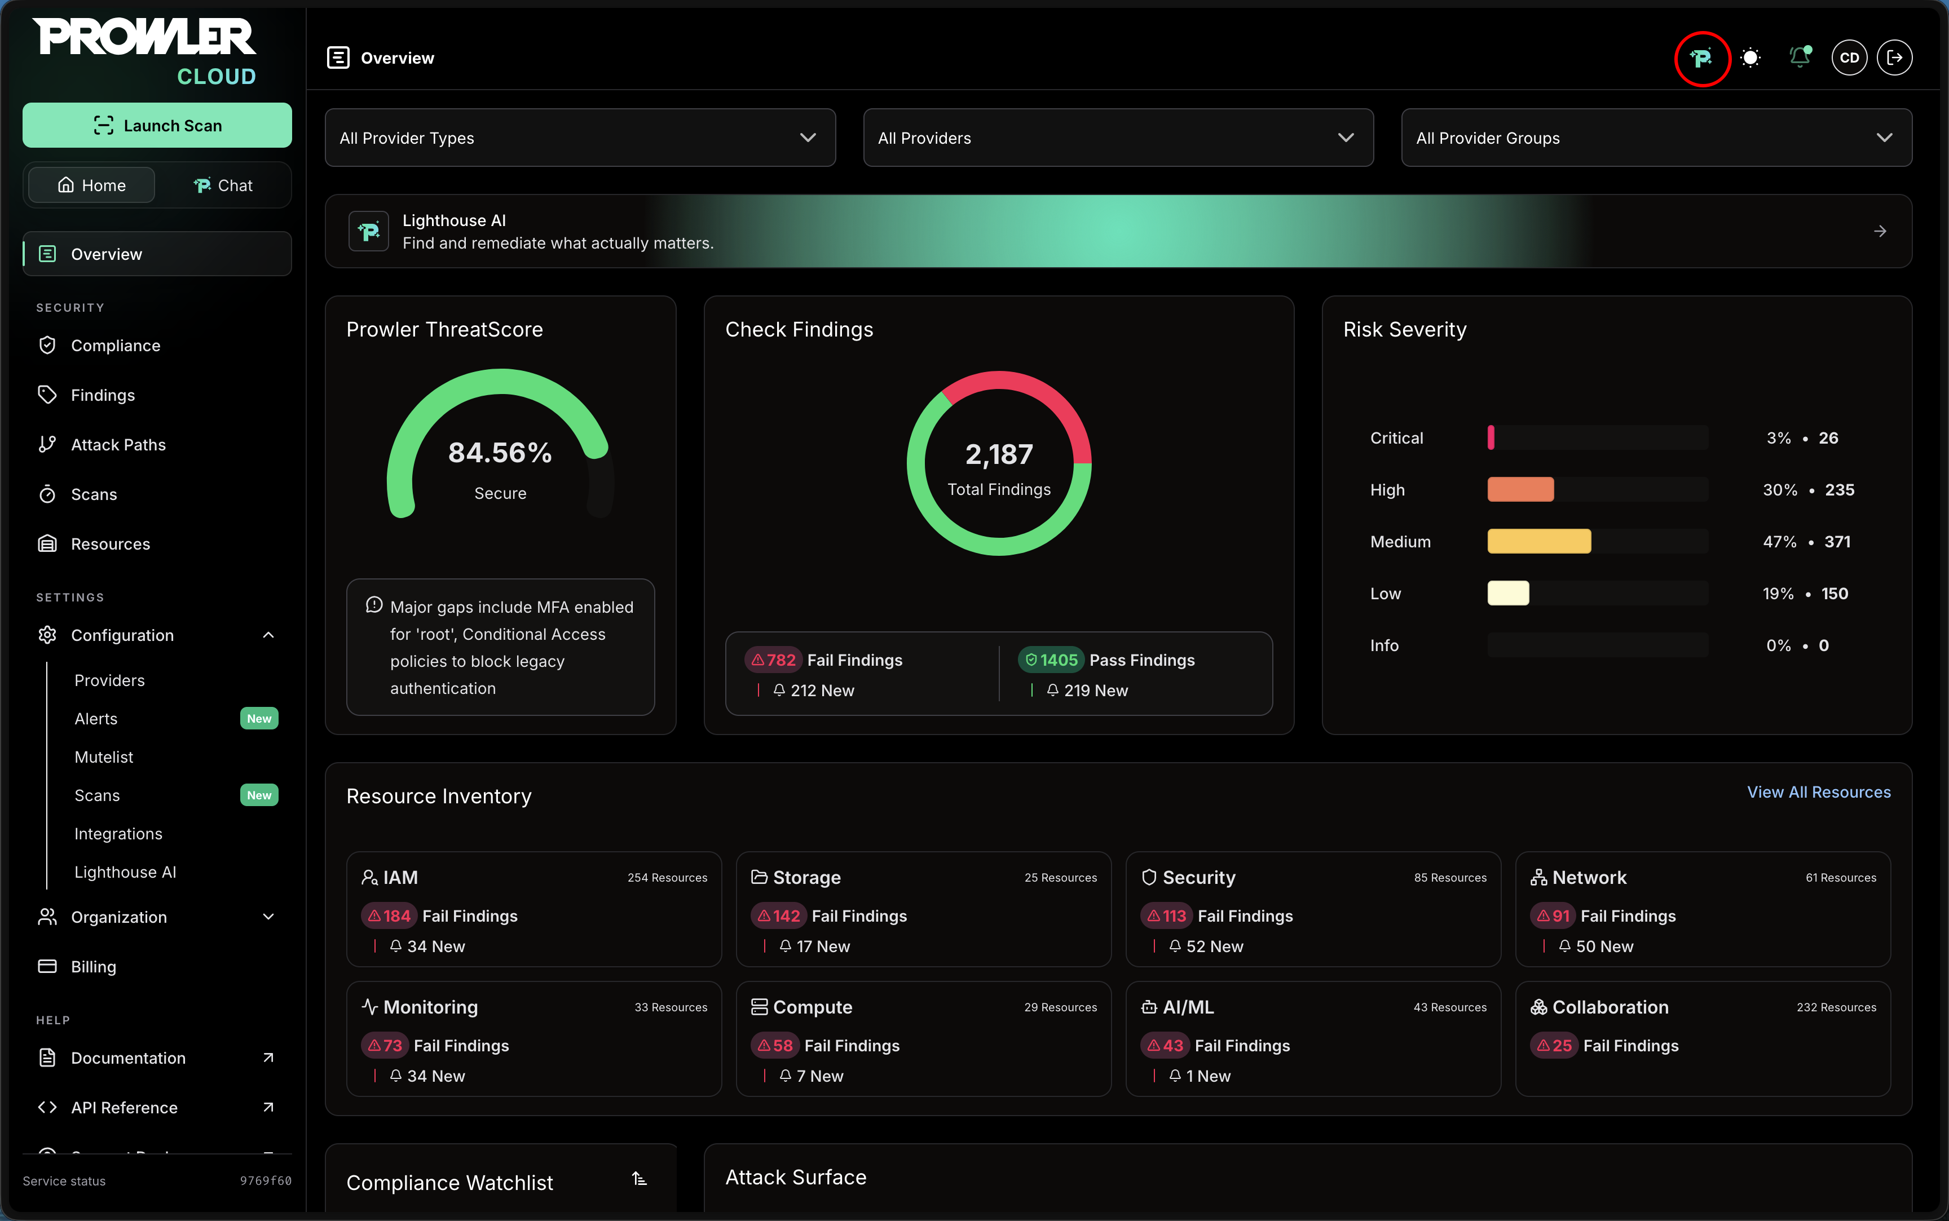
Task: Click the ThreatScore gaps message box
Action: [x=500, y=647]
